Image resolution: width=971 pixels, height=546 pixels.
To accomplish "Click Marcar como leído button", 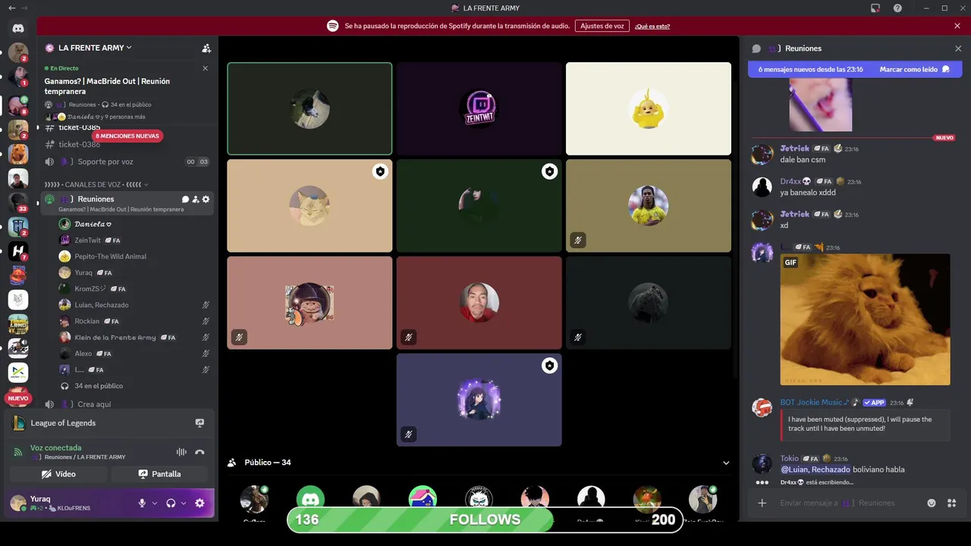I will pos(914,69).
